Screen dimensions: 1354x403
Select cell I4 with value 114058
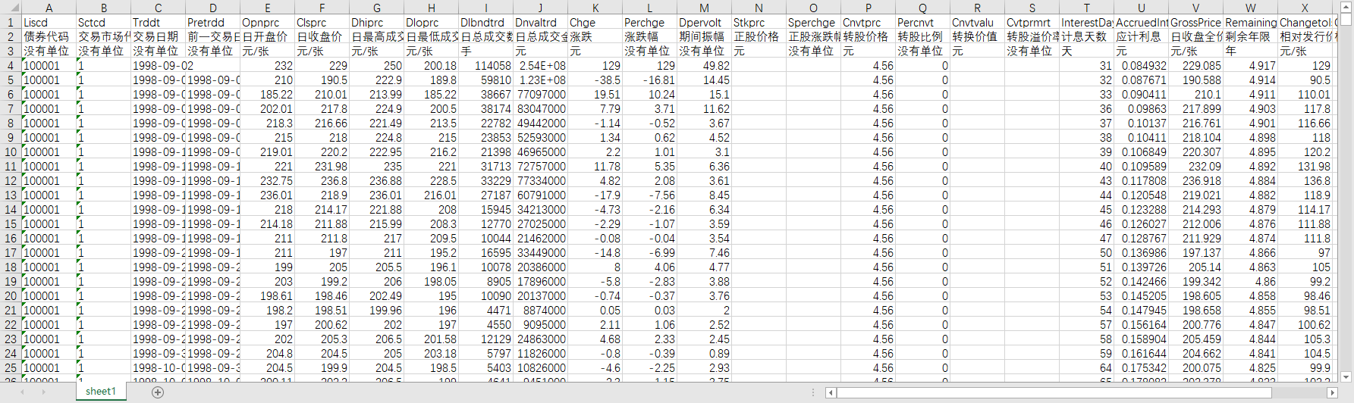[x=486, y=66]
